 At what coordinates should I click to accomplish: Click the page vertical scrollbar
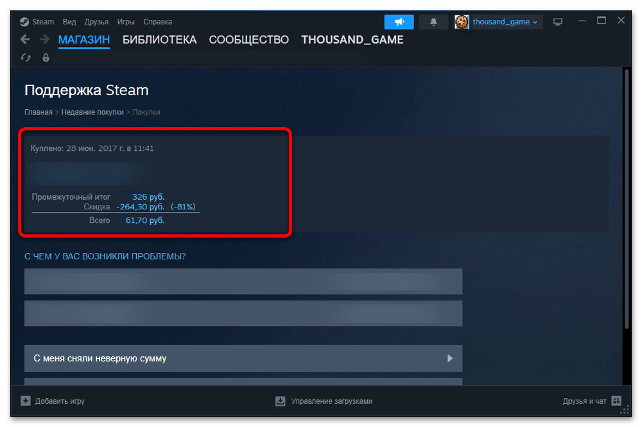(626, 198)
